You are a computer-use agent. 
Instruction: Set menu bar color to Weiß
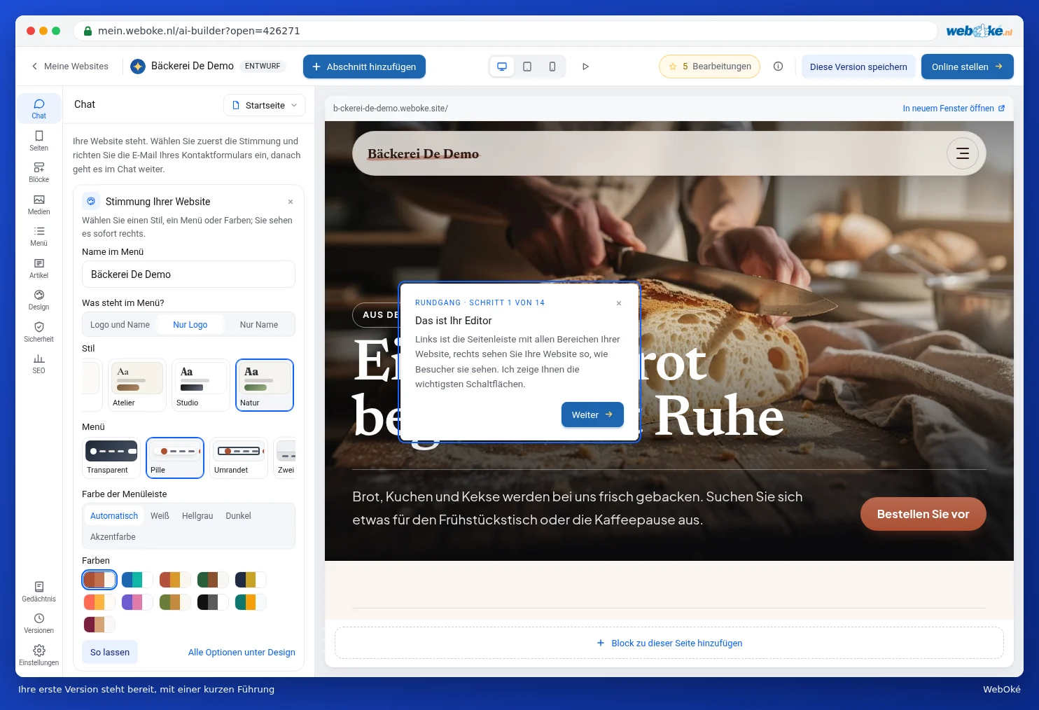coord(160,516)
